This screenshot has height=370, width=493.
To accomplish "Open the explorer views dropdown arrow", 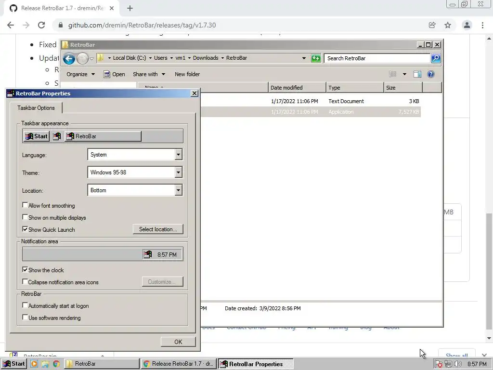I will pos(404,74).
